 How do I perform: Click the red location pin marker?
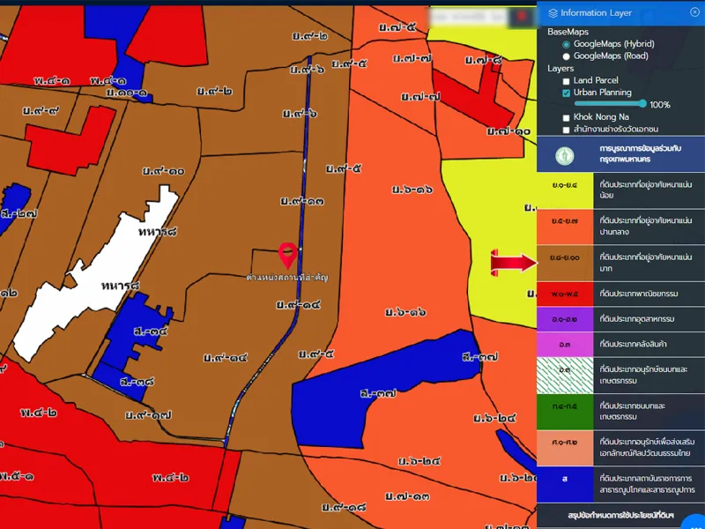point(286,256)
